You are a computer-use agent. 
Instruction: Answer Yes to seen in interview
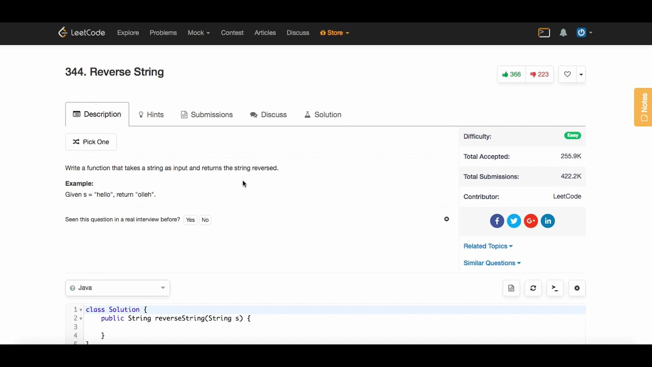[x=190, y=220]
